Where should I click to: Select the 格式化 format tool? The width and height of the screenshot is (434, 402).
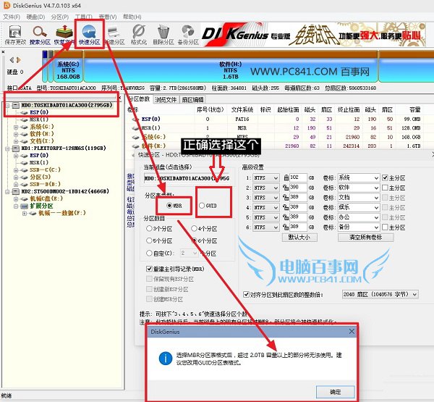pos(139,35)
